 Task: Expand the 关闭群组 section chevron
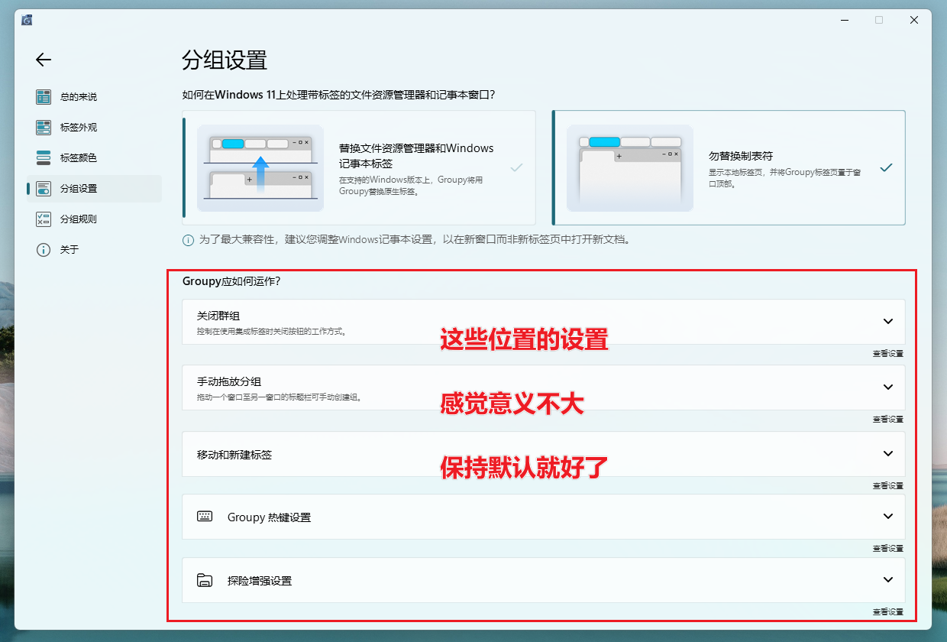pos(887,322)
